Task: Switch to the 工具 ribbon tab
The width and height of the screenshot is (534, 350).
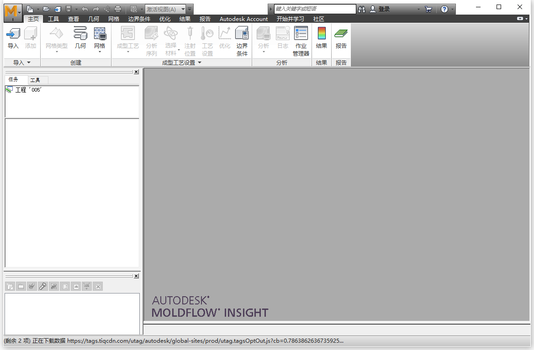Action: click(53, 19)
